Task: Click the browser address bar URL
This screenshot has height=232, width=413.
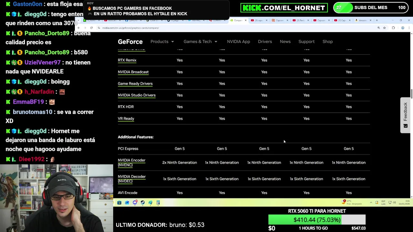Action: (131, 28)
